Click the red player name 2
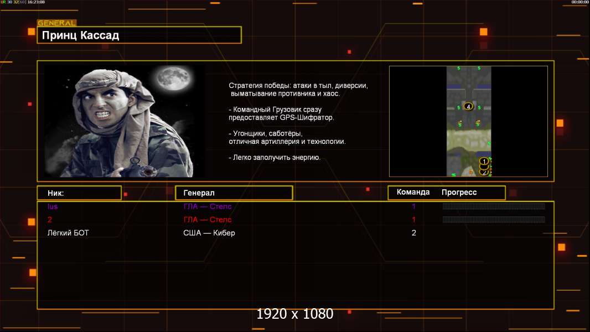590x332 pixels. pos(50,220)
